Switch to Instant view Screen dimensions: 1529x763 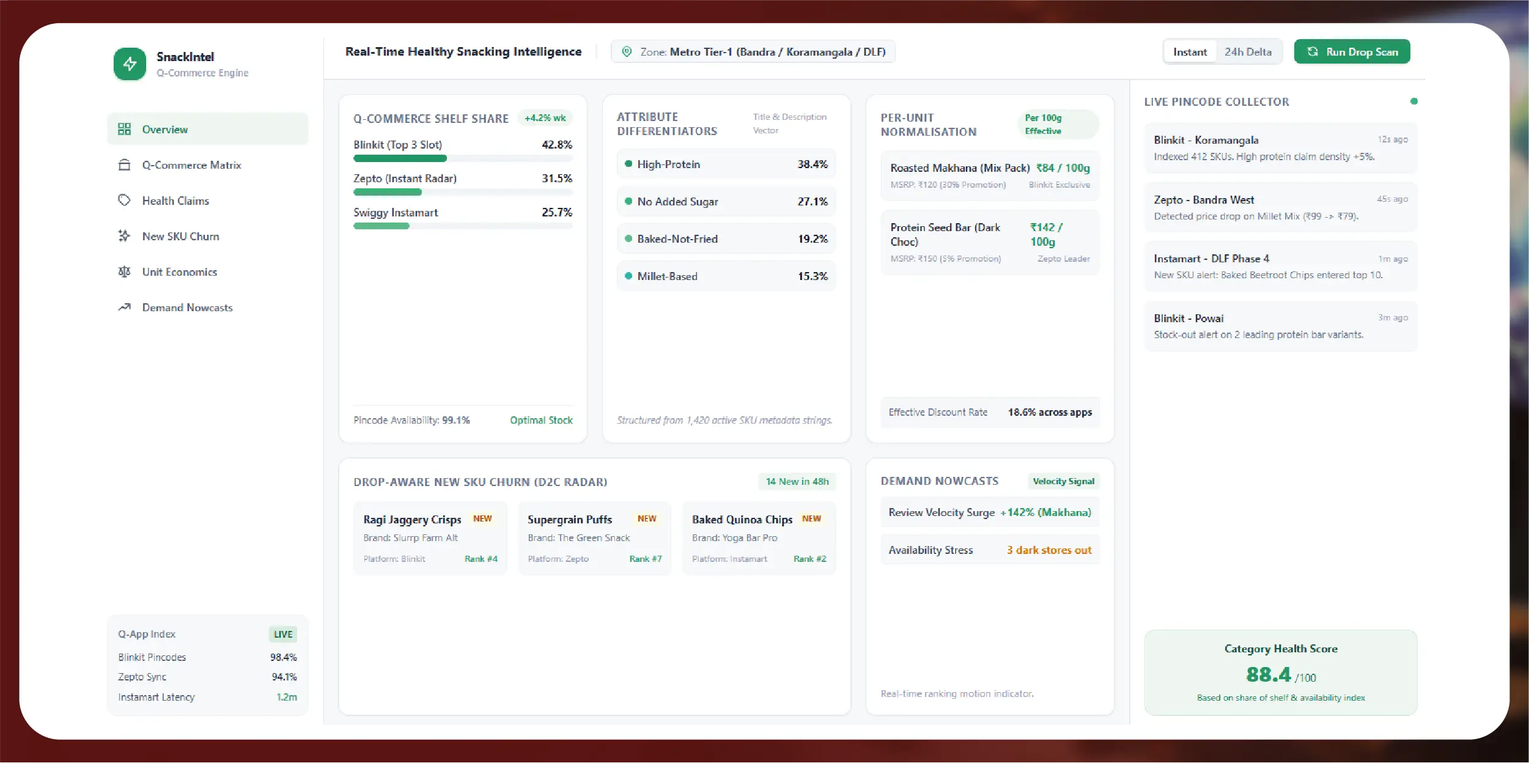(x=1190, y=52)
